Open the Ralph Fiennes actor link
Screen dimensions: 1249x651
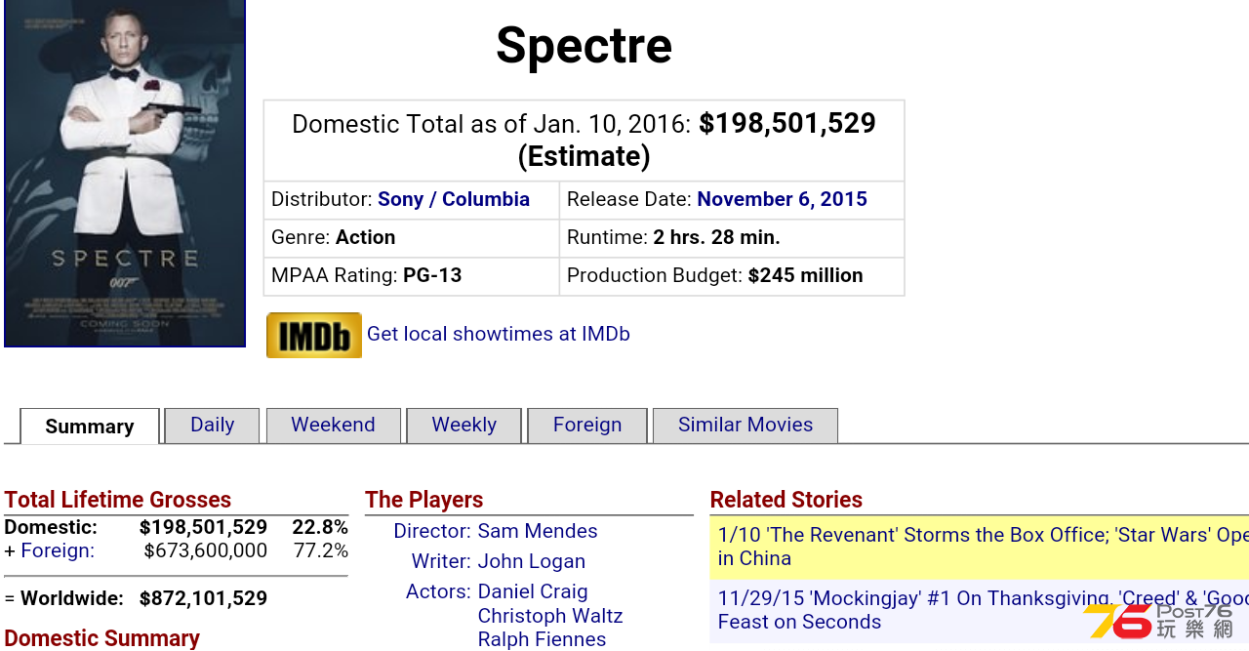542,639
